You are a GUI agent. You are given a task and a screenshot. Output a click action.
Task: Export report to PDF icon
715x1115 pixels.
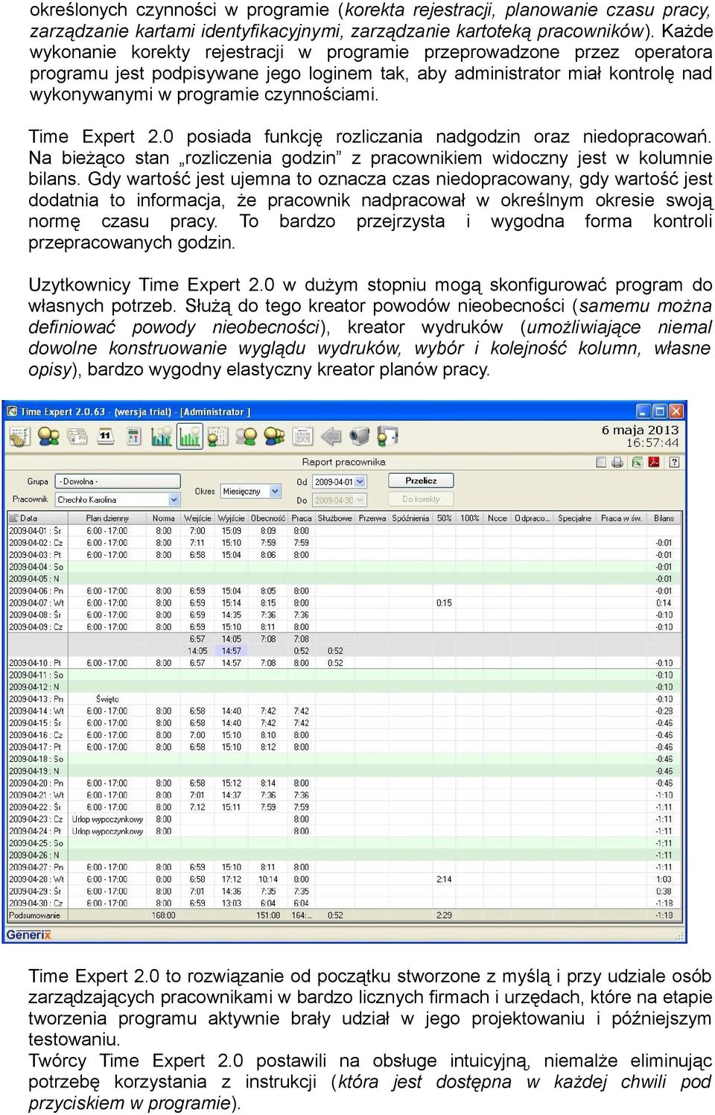[x=654, y=462]
